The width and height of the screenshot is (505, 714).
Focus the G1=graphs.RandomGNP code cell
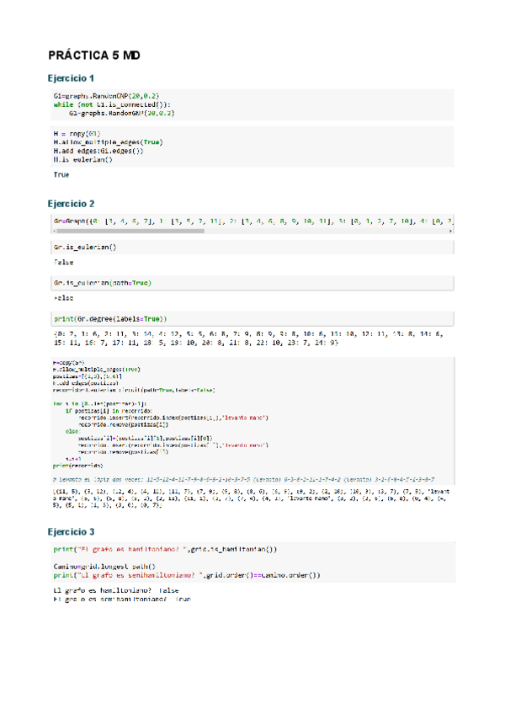[252, 104]
